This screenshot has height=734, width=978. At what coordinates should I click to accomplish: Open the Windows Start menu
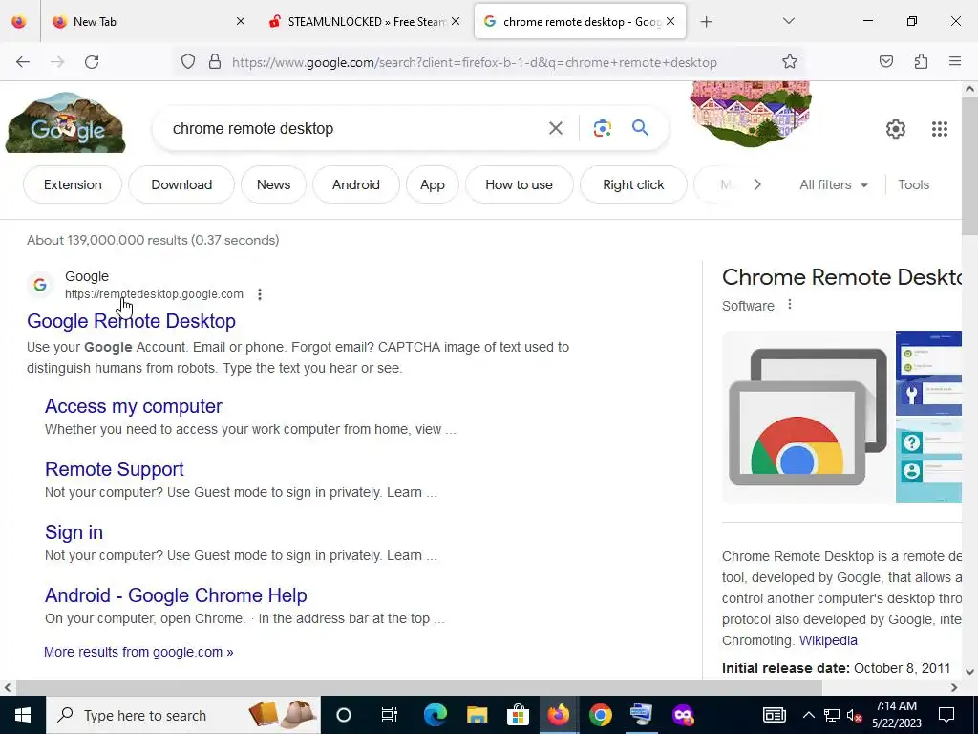pos(23,715)
